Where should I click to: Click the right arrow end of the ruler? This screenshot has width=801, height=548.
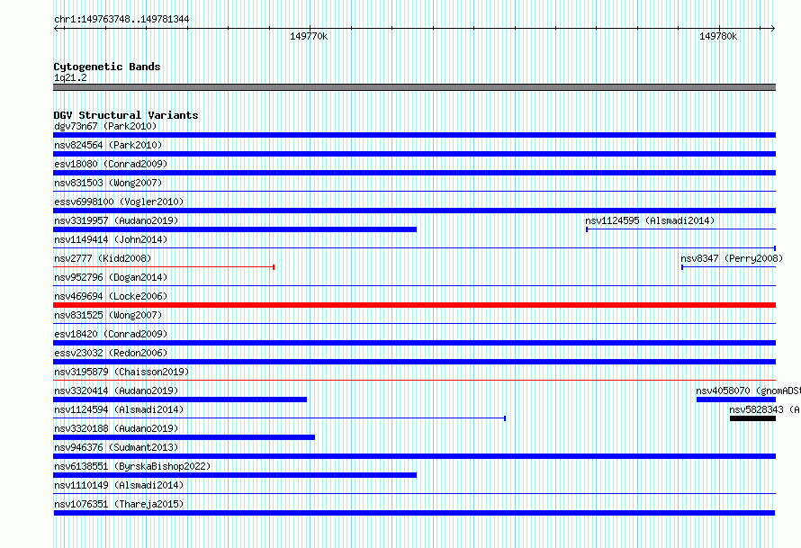(772, 28)
